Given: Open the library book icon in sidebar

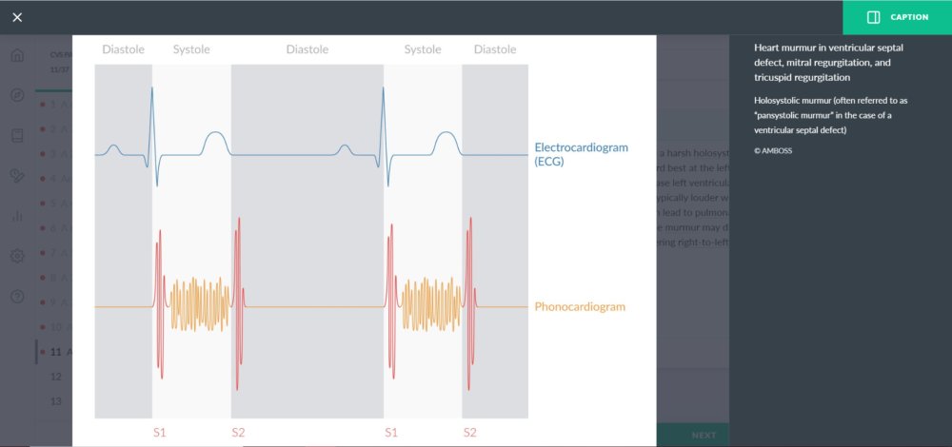Looking at the screenshot, I should (x=17, y=135).
